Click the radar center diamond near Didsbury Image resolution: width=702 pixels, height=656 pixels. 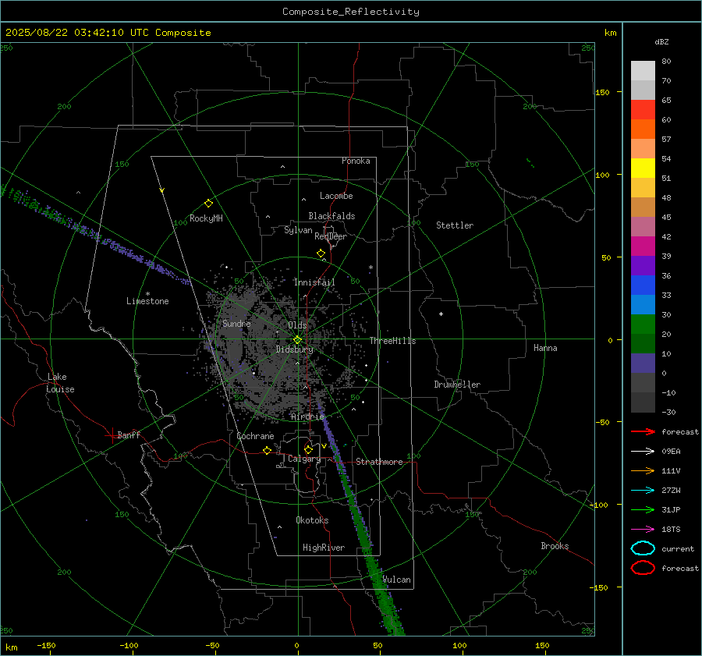pyautogui.click(x=297, y=340)
